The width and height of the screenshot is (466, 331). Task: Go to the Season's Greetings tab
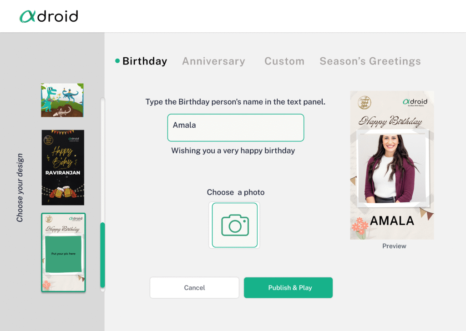click(x=370, y=61)
